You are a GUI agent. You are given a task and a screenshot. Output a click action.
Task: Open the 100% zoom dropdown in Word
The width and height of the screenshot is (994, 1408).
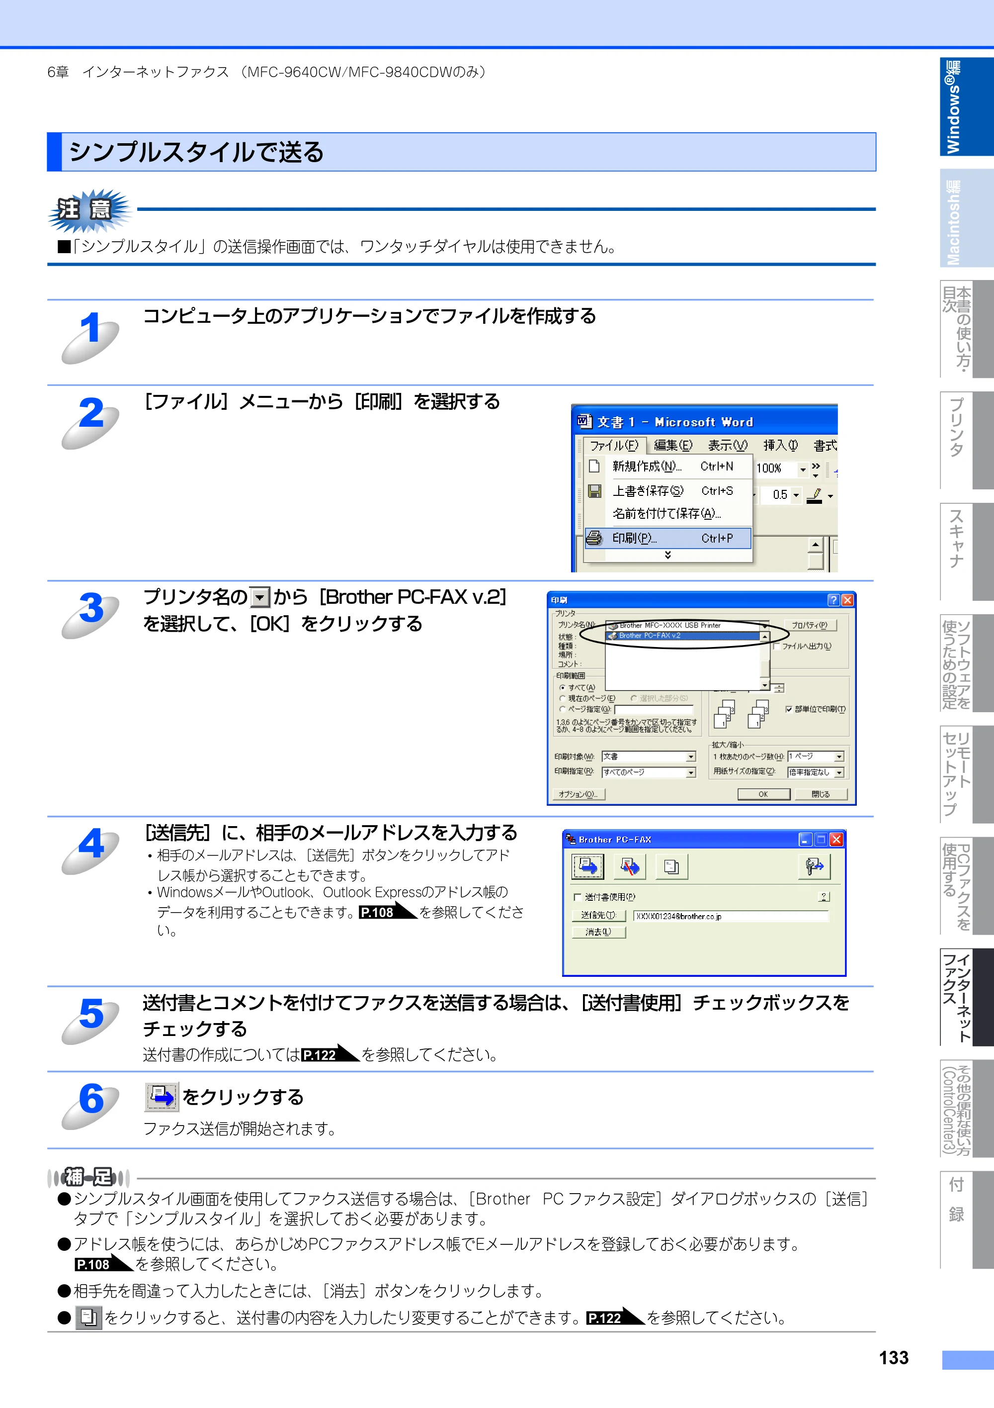point(803,469)
